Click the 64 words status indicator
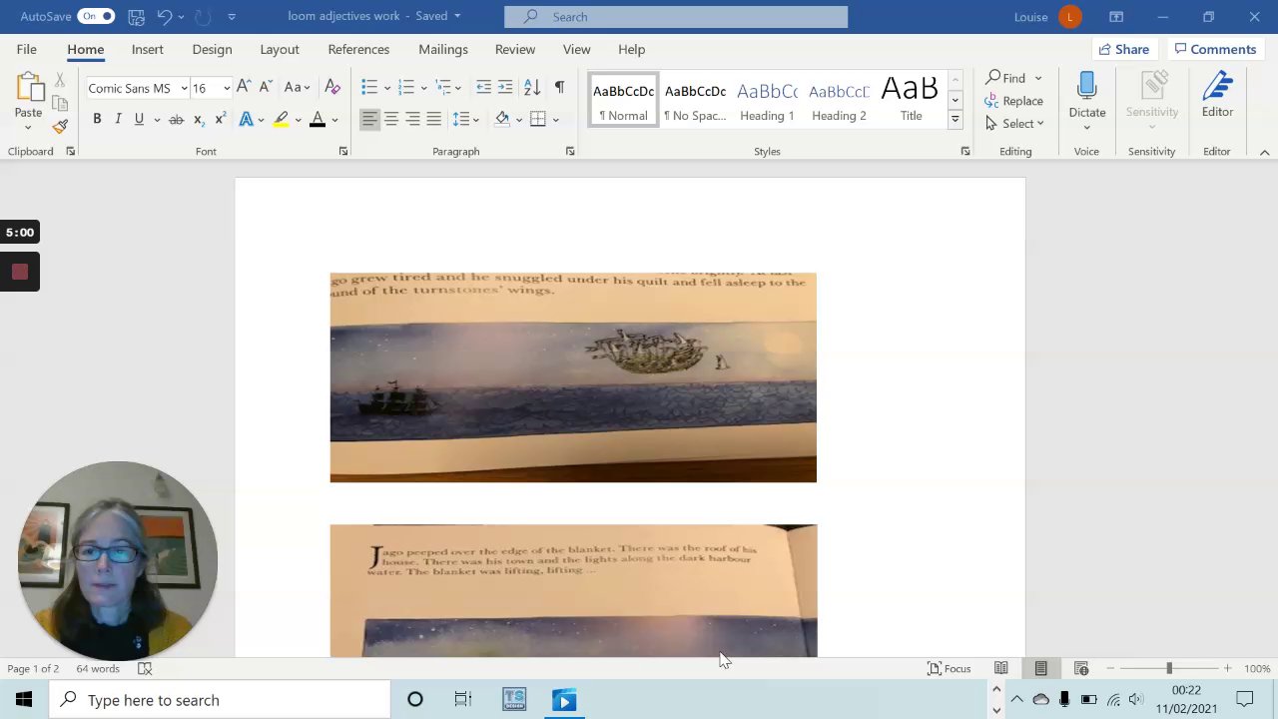Viewport: 1278px width, 719px height. tap(98, 669)
